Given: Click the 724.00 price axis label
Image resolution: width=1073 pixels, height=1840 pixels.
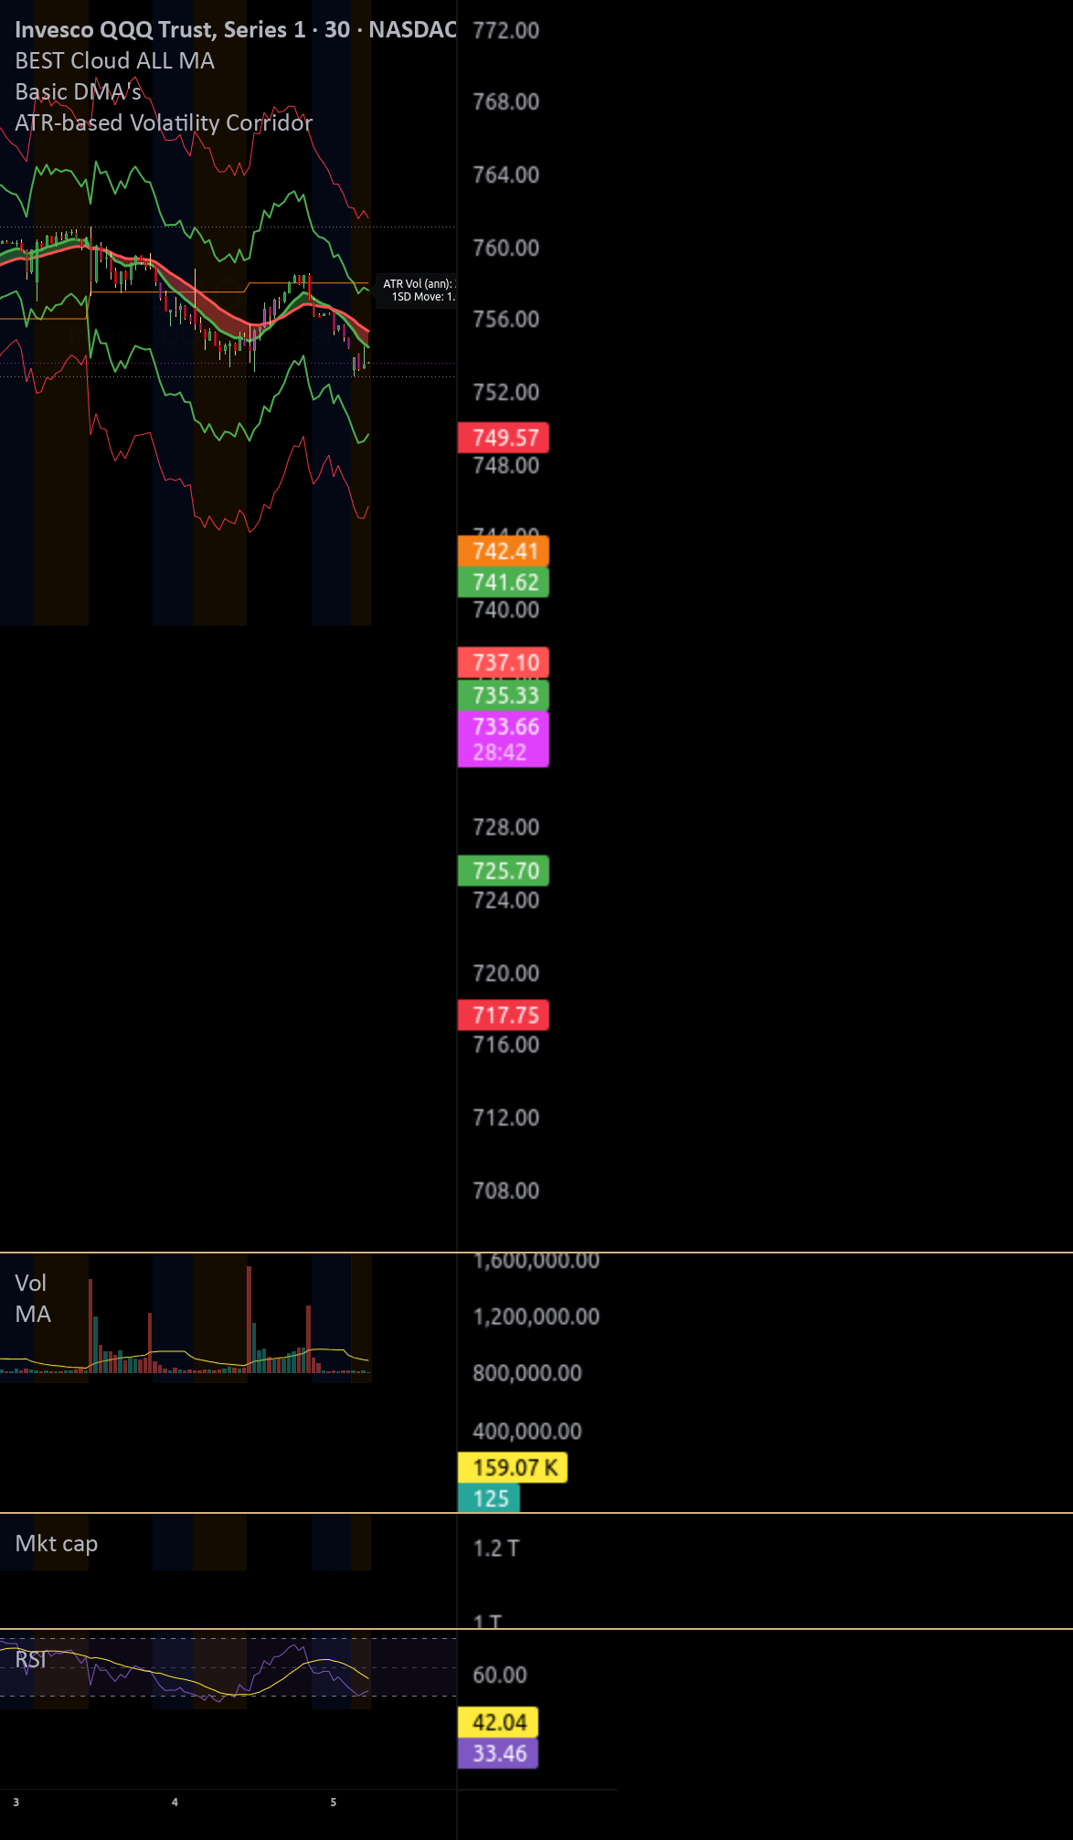Looking at the screenshot, I should tap(505, 900).
